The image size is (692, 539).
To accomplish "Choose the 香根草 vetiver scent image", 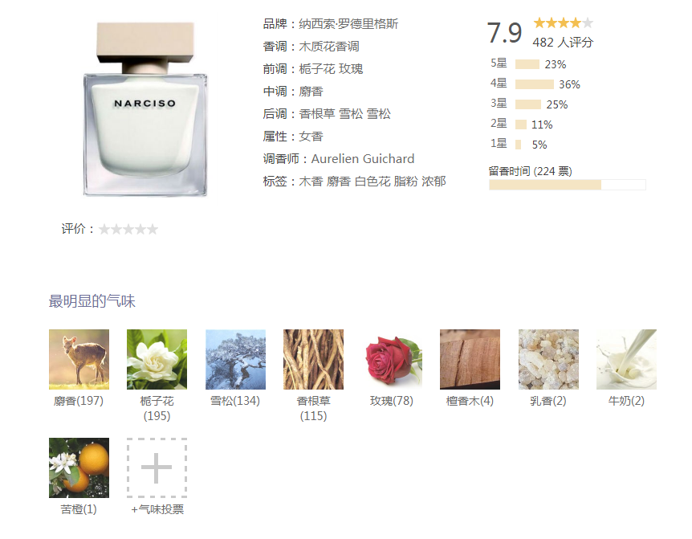I will (313, 359).
